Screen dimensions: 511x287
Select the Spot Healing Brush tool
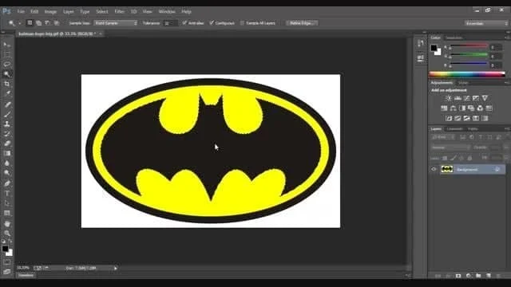pyautogui.click(x=7, y=104)
